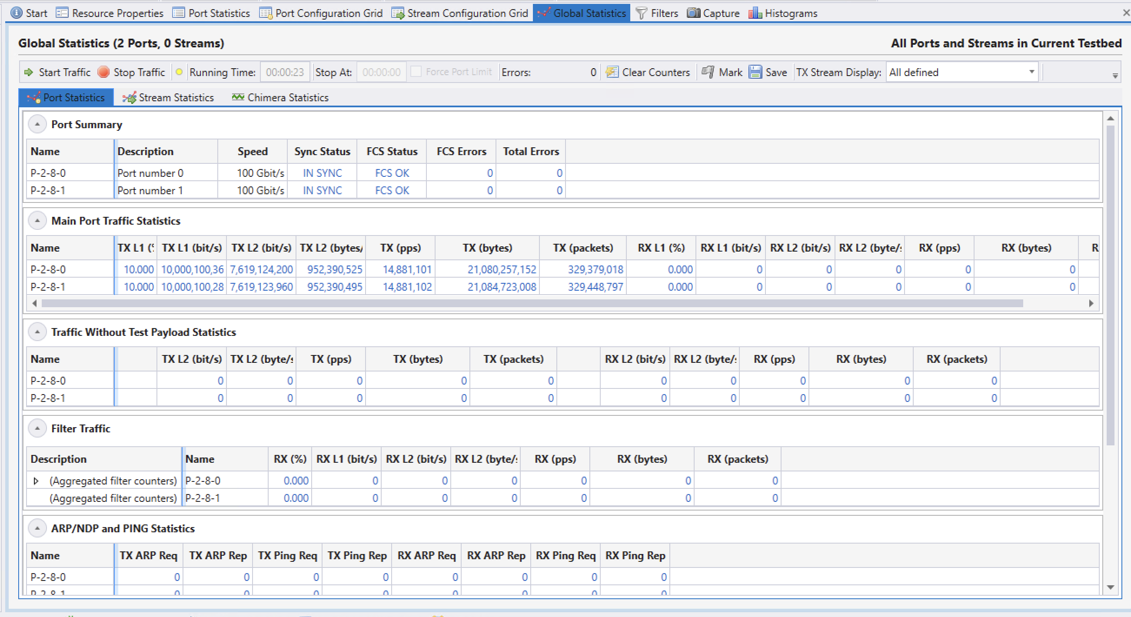
Task: Click the vertical scrollbar thumb
Action: pos(1111,285)
